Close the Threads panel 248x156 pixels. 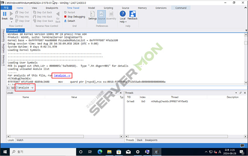[245, 93]
